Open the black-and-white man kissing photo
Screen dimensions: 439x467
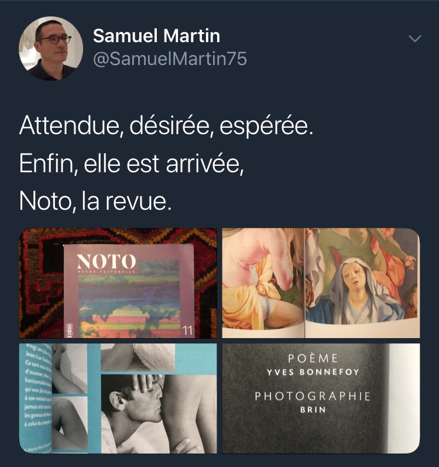click(x=118, y=398)
